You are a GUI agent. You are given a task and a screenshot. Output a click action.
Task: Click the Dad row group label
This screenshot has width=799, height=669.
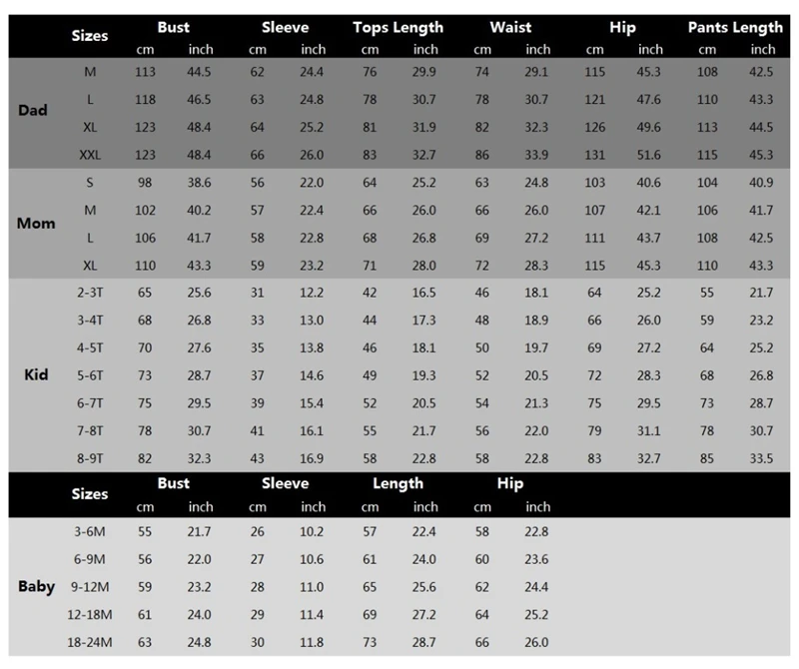tap(32, 110)
